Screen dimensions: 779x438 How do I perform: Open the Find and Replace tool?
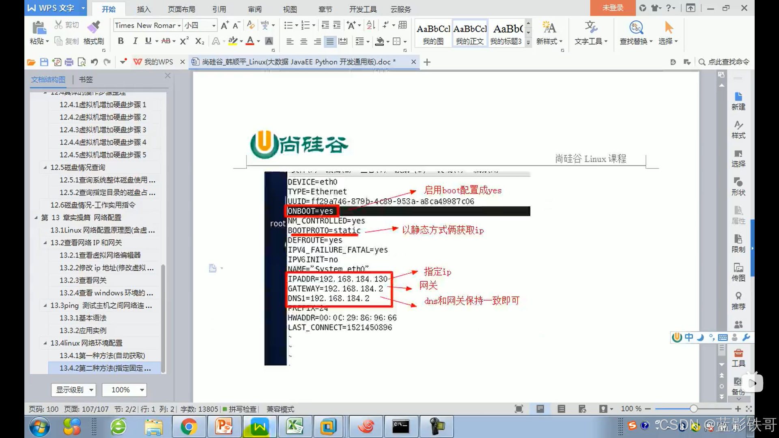point(636,28)
